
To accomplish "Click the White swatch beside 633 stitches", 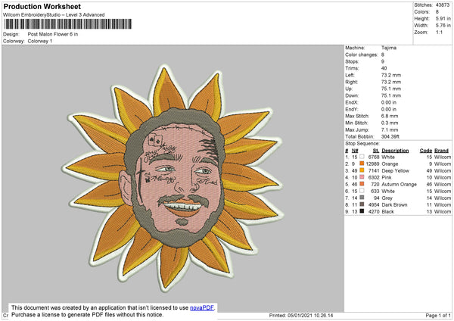I will 362,191.
